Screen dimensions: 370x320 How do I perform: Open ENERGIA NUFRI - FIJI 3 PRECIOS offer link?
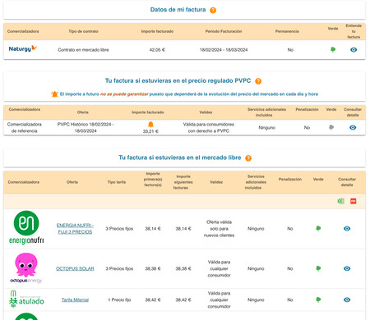(75, 229)
